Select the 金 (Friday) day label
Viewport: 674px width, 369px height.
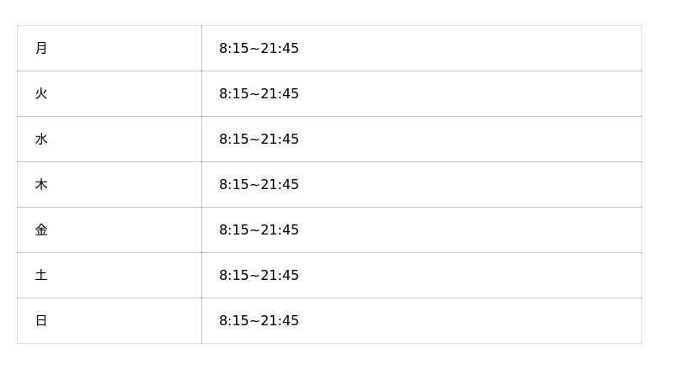click(x=41, y=230)
